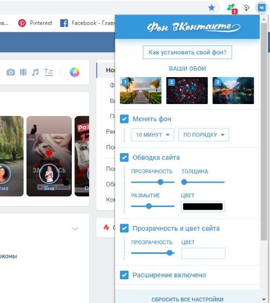Click the black outline color swatch
The height and width of the screenshot is (303, 270).
tap(202, 206)
